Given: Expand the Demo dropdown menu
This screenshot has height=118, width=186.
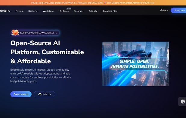Looking at the screenshot, I should (33, 11).
